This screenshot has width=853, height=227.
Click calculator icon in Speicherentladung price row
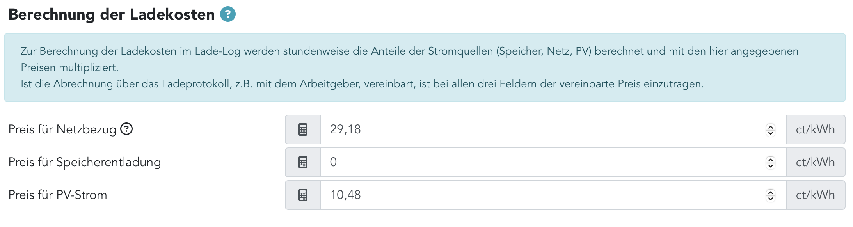click(303, 162)
